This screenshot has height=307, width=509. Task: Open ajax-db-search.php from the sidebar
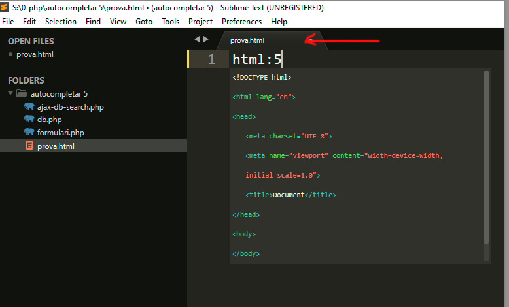(x=70, y=106)
